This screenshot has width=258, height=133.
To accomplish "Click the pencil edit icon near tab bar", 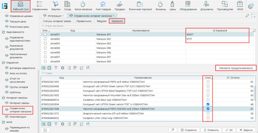I will [x=247, y=15].
